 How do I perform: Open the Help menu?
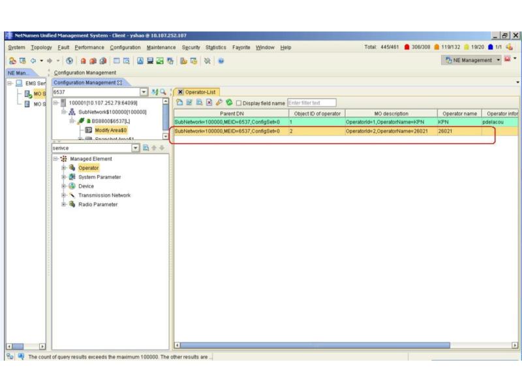click(286, 47)
